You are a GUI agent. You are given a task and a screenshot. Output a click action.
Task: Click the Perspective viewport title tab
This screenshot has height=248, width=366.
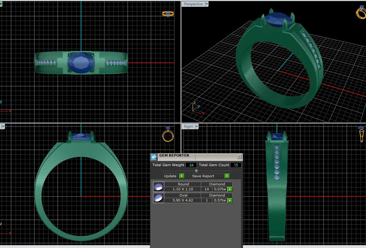(x=193, y=4)
